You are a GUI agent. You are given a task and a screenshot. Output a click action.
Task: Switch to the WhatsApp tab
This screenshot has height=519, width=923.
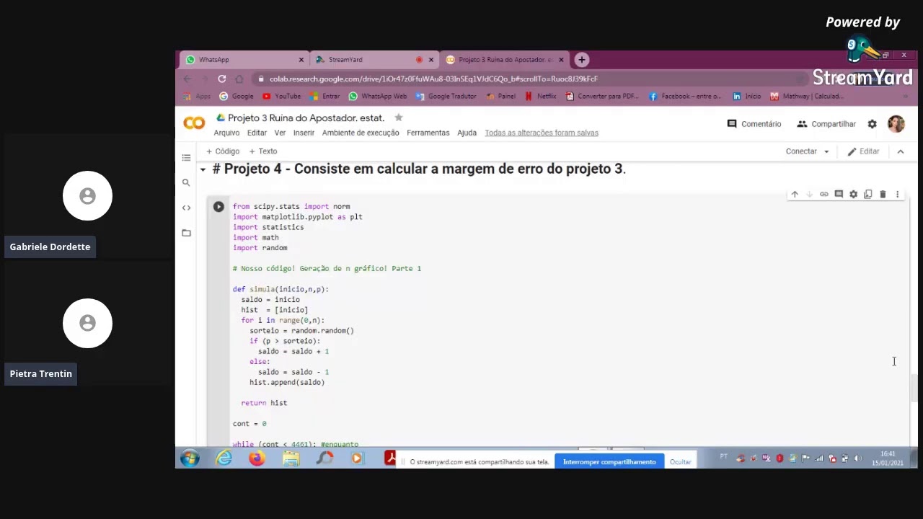point(242,60)
